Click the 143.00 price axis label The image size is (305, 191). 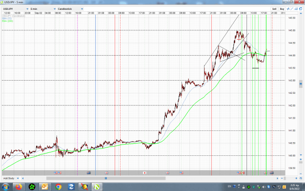(x=292, y=81)
